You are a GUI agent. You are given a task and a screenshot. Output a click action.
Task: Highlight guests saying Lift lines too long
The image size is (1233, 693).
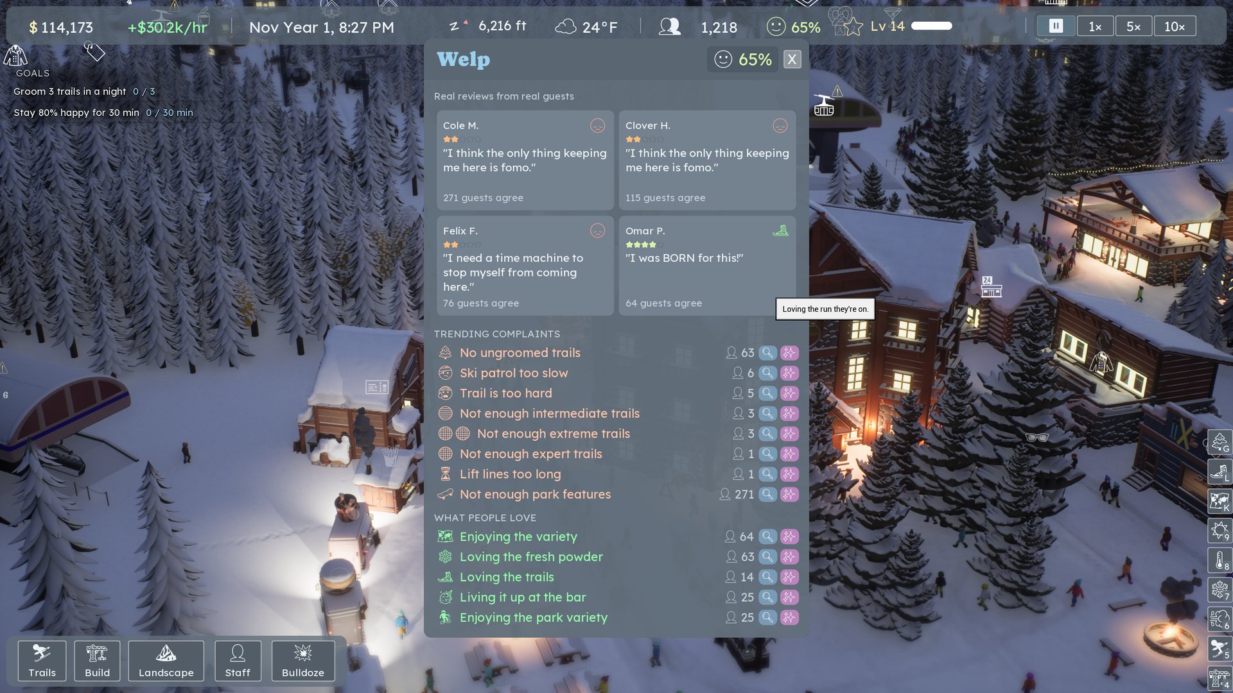pos(789,474)
